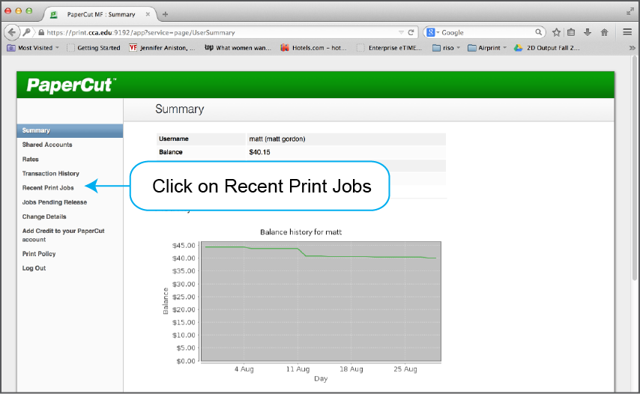Viewport: 640px width, 394px height.
Task: Open the Firefox hamburger menu
Action: pos(627,31)
